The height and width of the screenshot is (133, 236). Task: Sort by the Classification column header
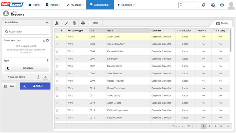(185, 31)
